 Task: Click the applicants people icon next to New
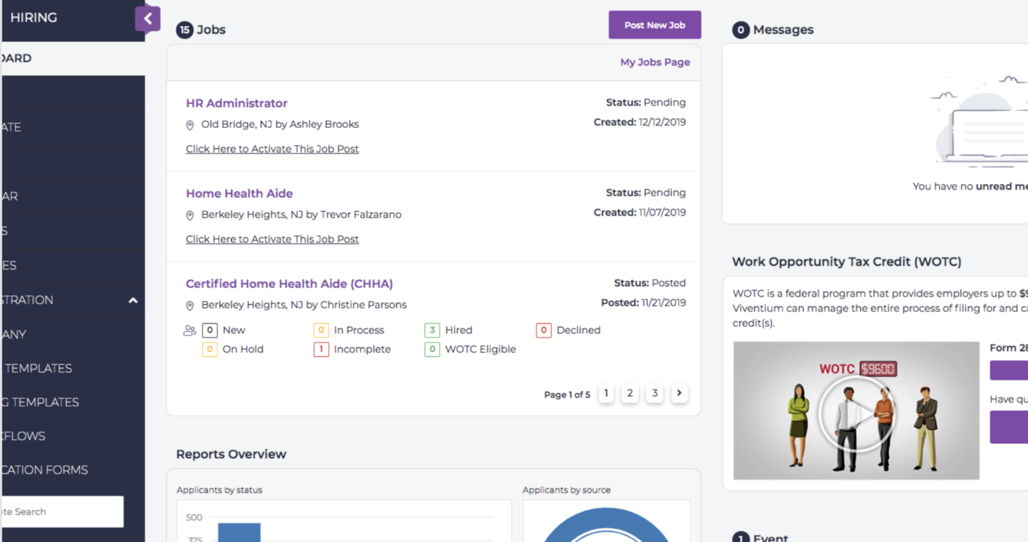(x=189, y=330)
